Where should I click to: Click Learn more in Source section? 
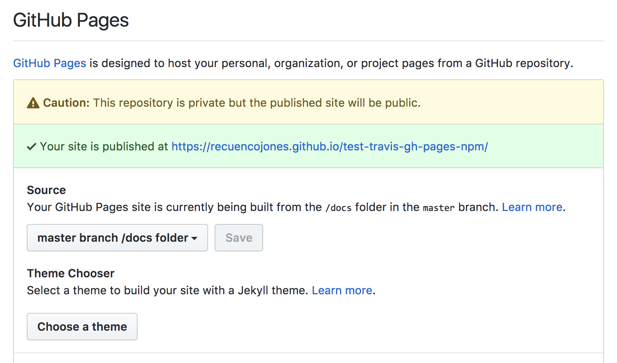click(532, 207)
